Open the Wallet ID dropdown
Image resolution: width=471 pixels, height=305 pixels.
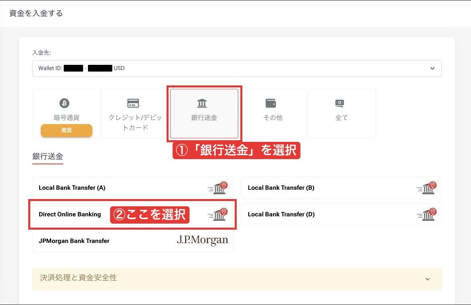(x=237, y=68)
